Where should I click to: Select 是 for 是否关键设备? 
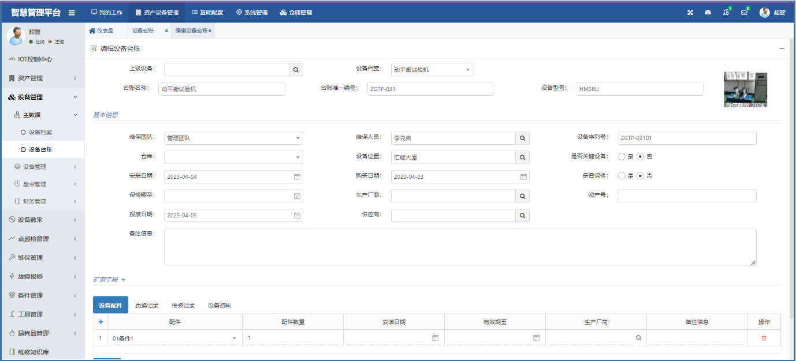(622, 156)
